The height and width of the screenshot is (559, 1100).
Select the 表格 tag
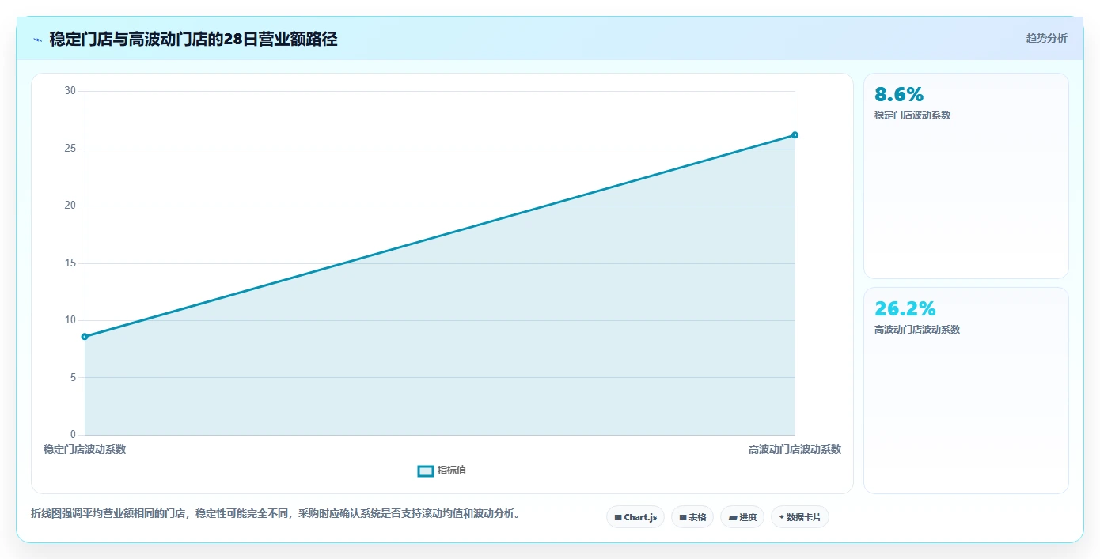click(x=692, y=517)
